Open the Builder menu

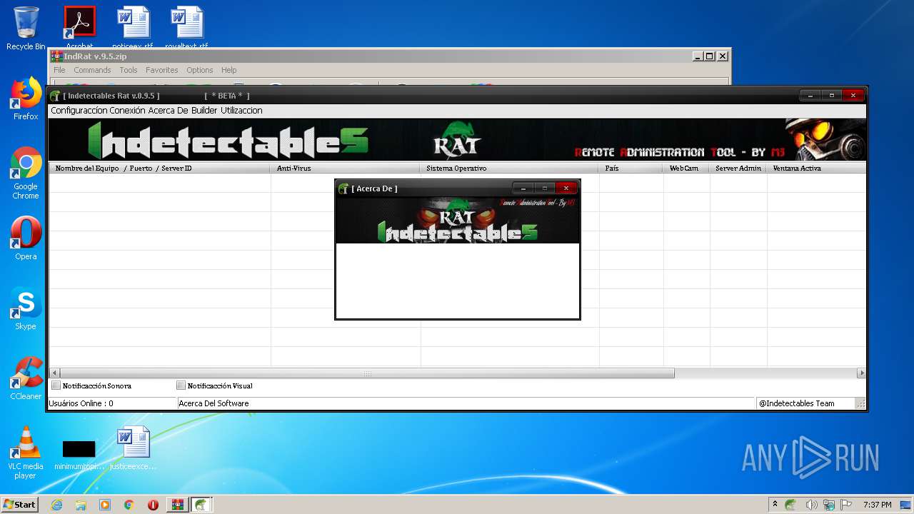coord(204,111)
